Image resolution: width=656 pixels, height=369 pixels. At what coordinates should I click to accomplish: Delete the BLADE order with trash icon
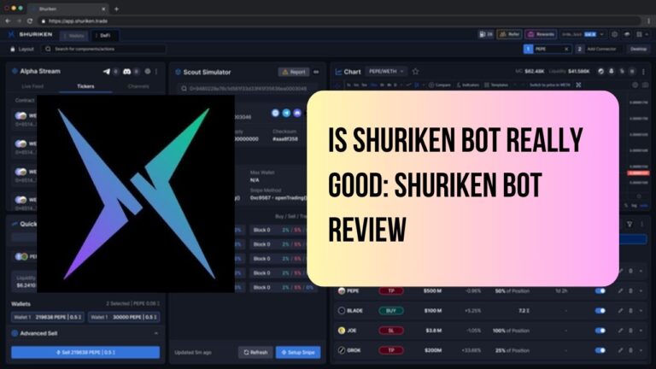point(631,311)
